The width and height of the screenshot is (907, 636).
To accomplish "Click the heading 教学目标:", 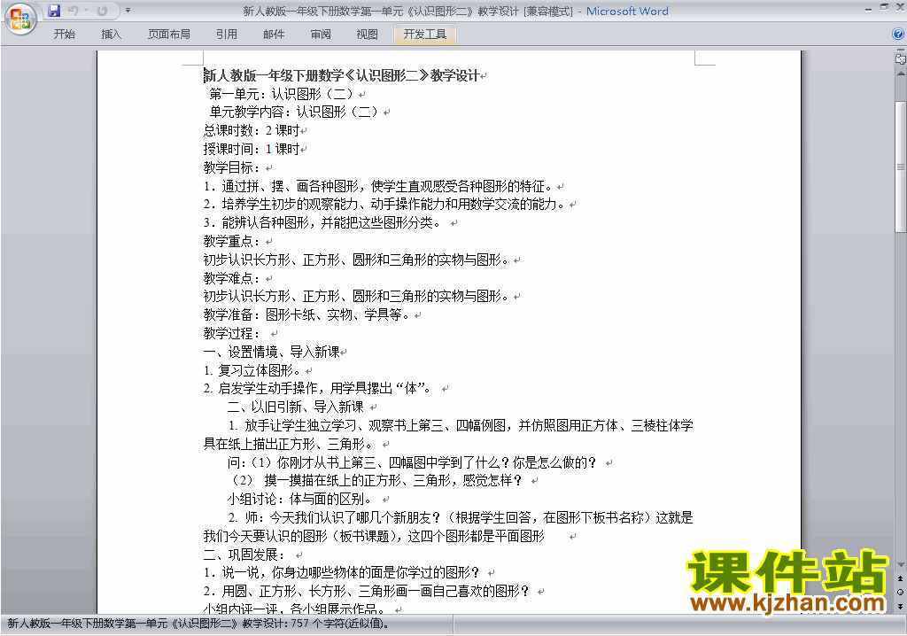I will coord(231,167).
